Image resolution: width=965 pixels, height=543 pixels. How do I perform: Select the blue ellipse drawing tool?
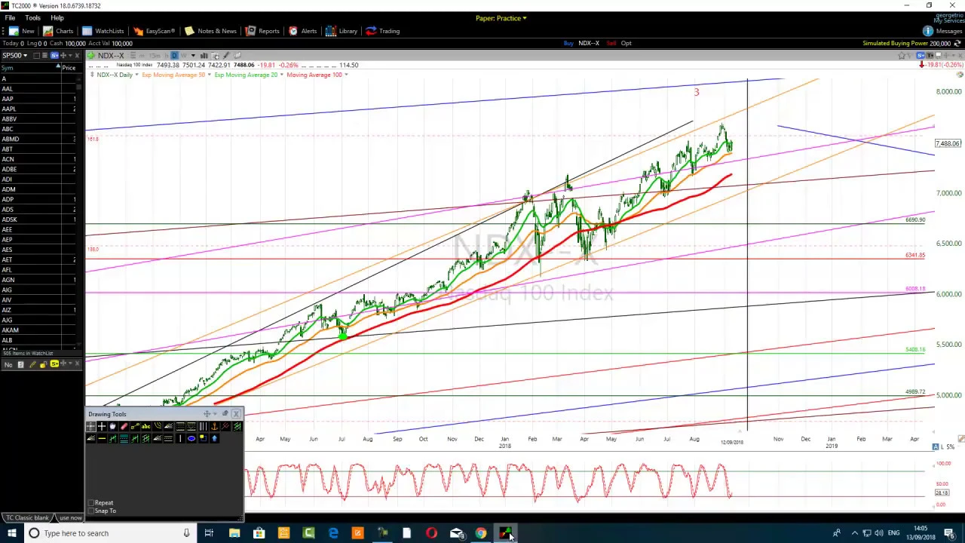tap(191, 438)
